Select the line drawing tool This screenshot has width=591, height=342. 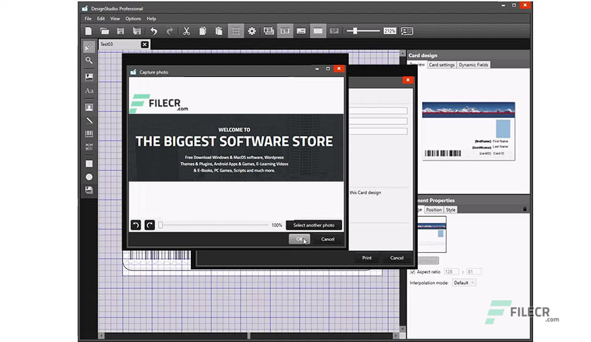point(89,121)
